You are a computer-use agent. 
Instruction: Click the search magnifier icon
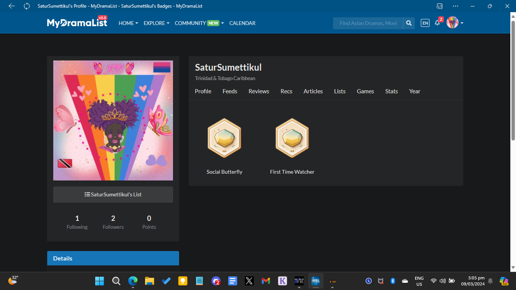tap(408, 23)
